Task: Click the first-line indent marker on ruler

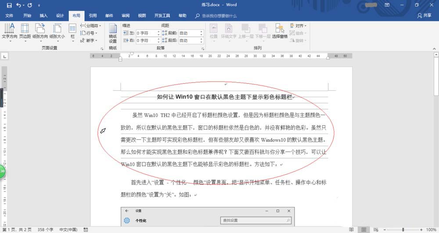Action: point(132,53)
